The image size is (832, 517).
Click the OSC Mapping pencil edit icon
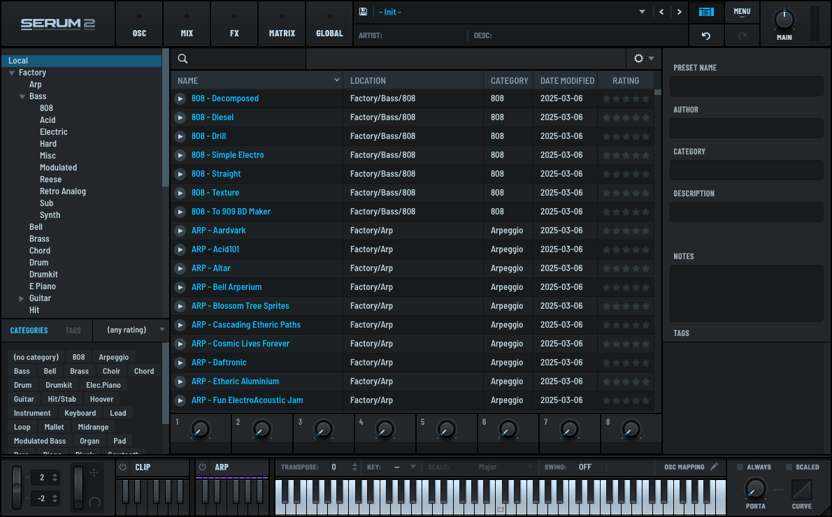[715, 467]
